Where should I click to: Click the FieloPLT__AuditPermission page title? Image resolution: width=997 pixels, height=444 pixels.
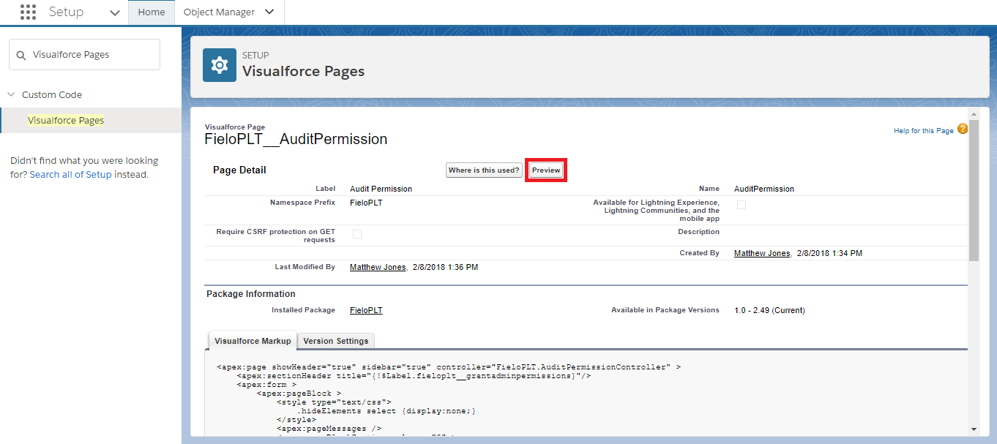coord(296,139)
